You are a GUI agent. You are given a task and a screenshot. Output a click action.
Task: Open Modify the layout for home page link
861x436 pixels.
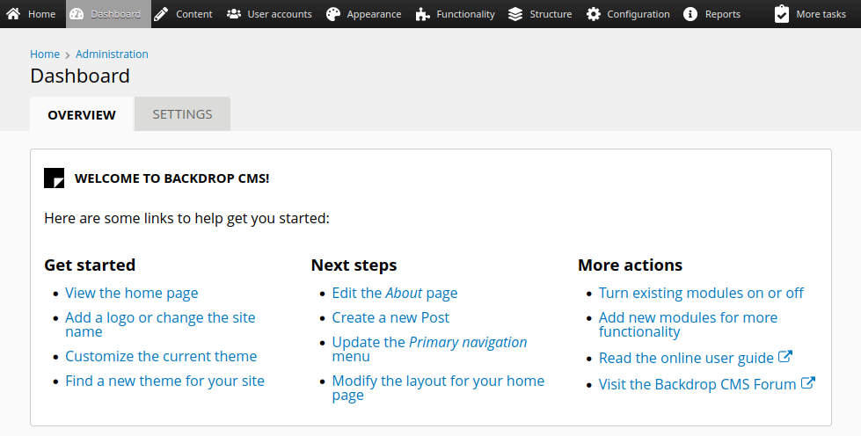pyautogui.click(x=438, y=388)
